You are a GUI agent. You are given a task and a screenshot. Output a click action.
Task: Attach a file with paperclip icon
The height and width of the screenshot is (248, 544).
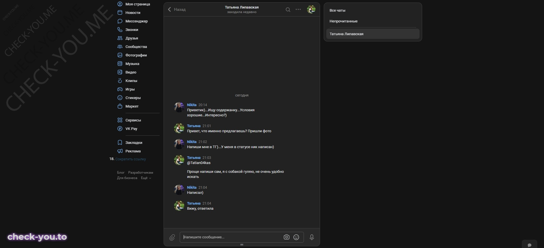(172, 238)
